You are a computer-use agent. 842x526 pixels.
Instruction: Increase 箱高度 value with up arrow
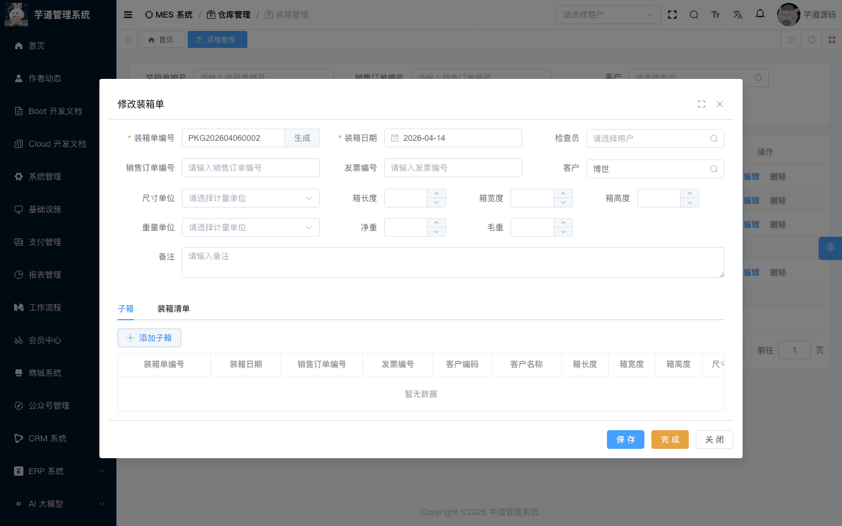click(689, 193)
